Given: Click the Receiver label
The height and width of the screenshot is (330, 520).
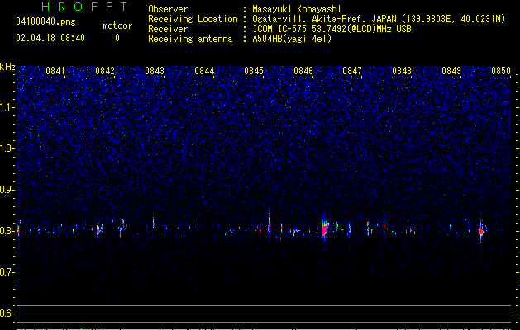Looking at the screenshot, I should coord(168,29).
